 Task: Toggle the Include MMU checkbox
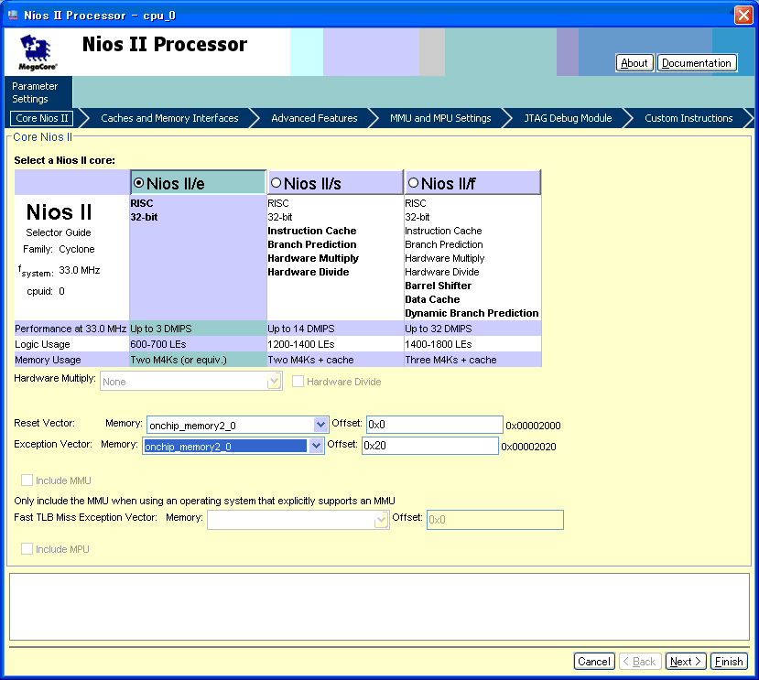pos(27,480)
